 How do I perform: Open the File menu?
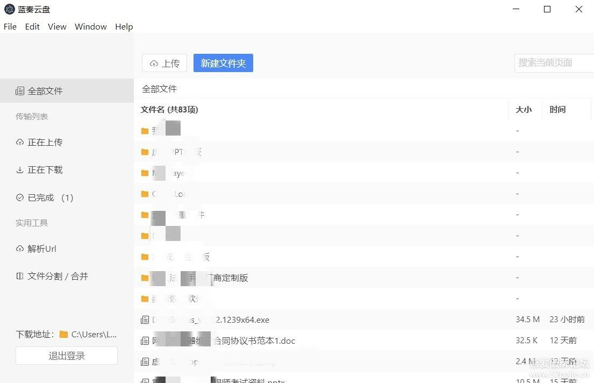(10, 26)
